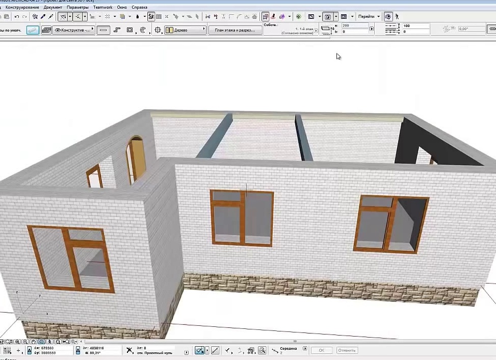Select the eyedropper pick-up parameters tool
The width and height of the screenshot is (496, 360).
pos(43,16)
